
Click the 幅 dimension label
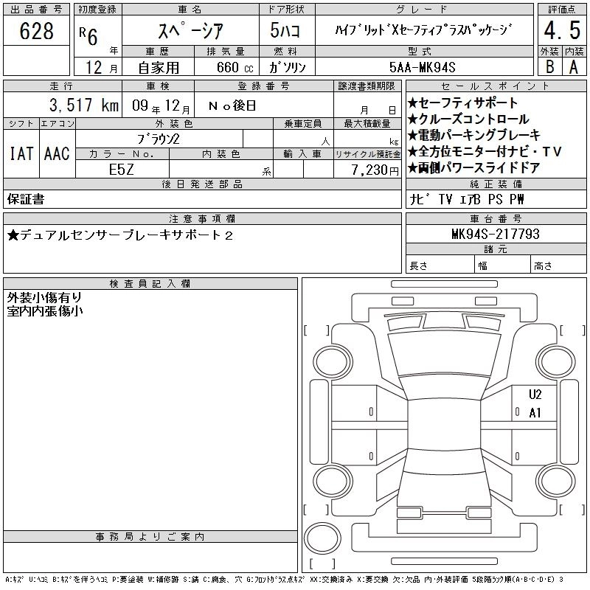coord(483,266)
